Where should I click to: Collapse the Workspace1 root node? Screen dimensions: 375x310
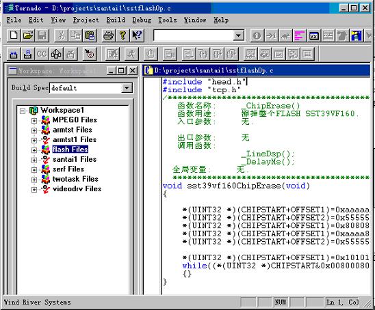tap(23, 111)
